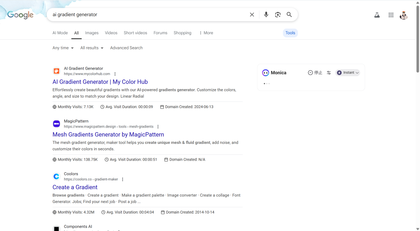Screen dimensions: 420x231
Task: Open Monica's Instant model dropdown
Action: click(348, 73)
